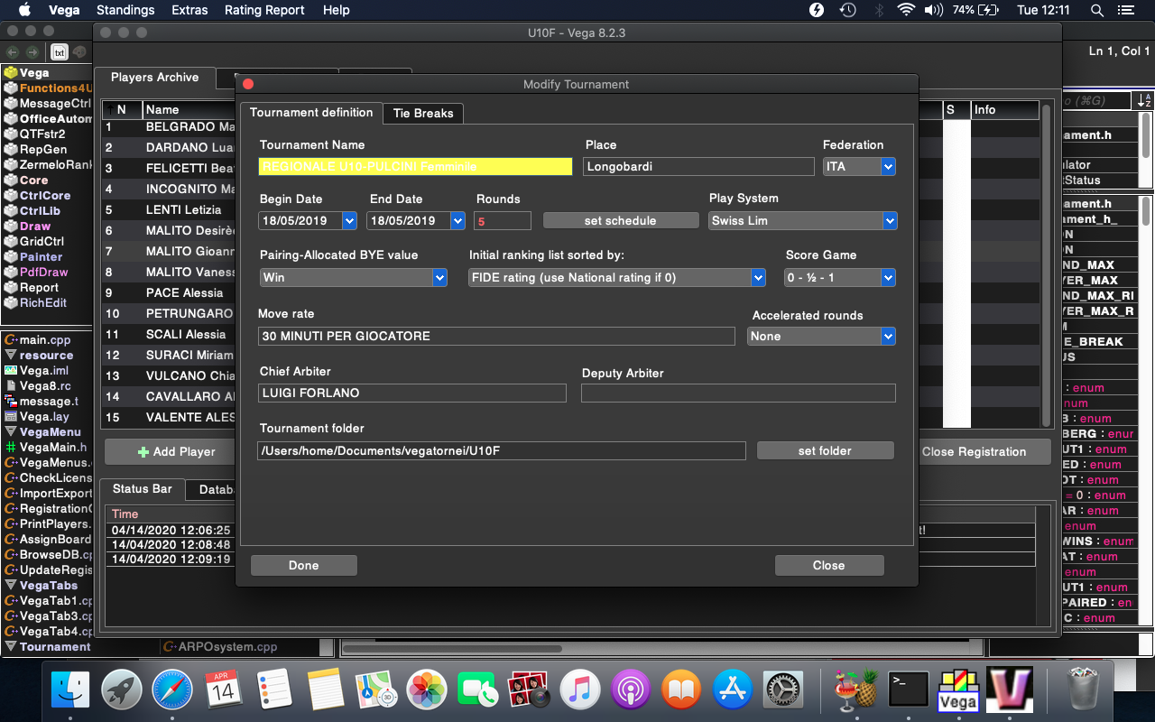Launch System Preferences from the dock

784,691
